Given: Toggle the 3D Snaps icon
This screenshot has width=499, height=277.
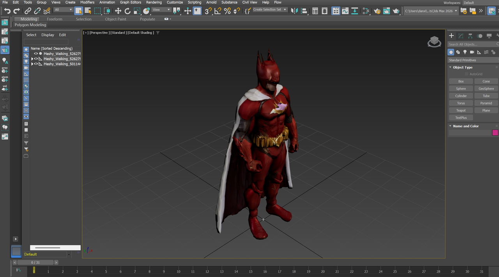Looking at the screenshot, I should coord(209,11).
